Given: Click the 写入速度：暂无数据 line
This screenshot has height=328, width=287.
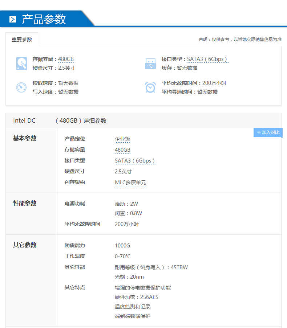Looking at the screenshot, I should [56, 92].
